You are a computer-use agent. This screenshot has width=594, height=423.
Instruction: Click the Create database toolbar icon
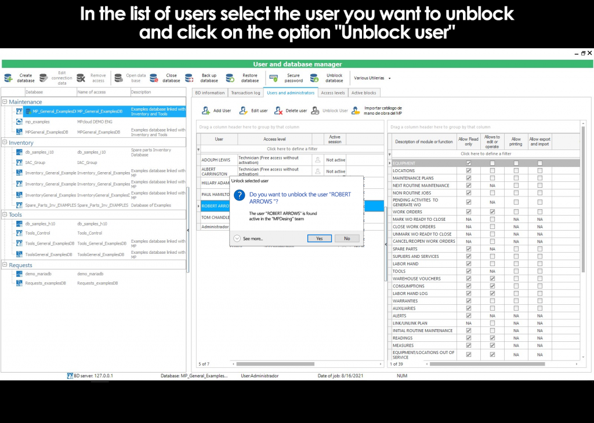pyautogui.click(x=9, y=78)
